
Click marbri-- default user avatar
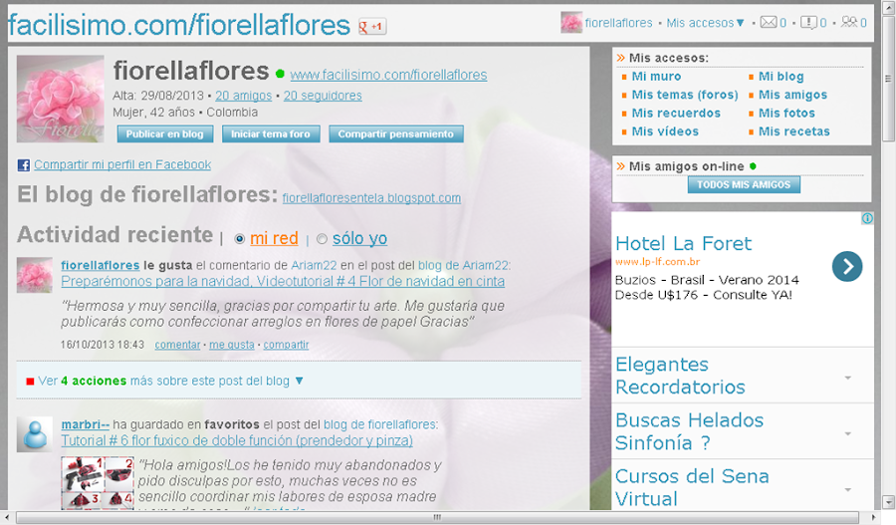point(34,434)
